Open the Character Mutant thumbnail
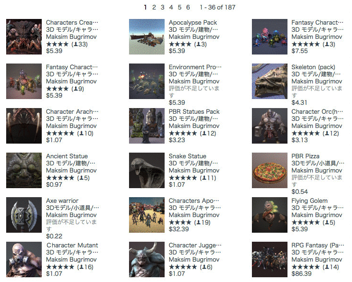Viewport: 352px width, 282px height. pos(24,259)
